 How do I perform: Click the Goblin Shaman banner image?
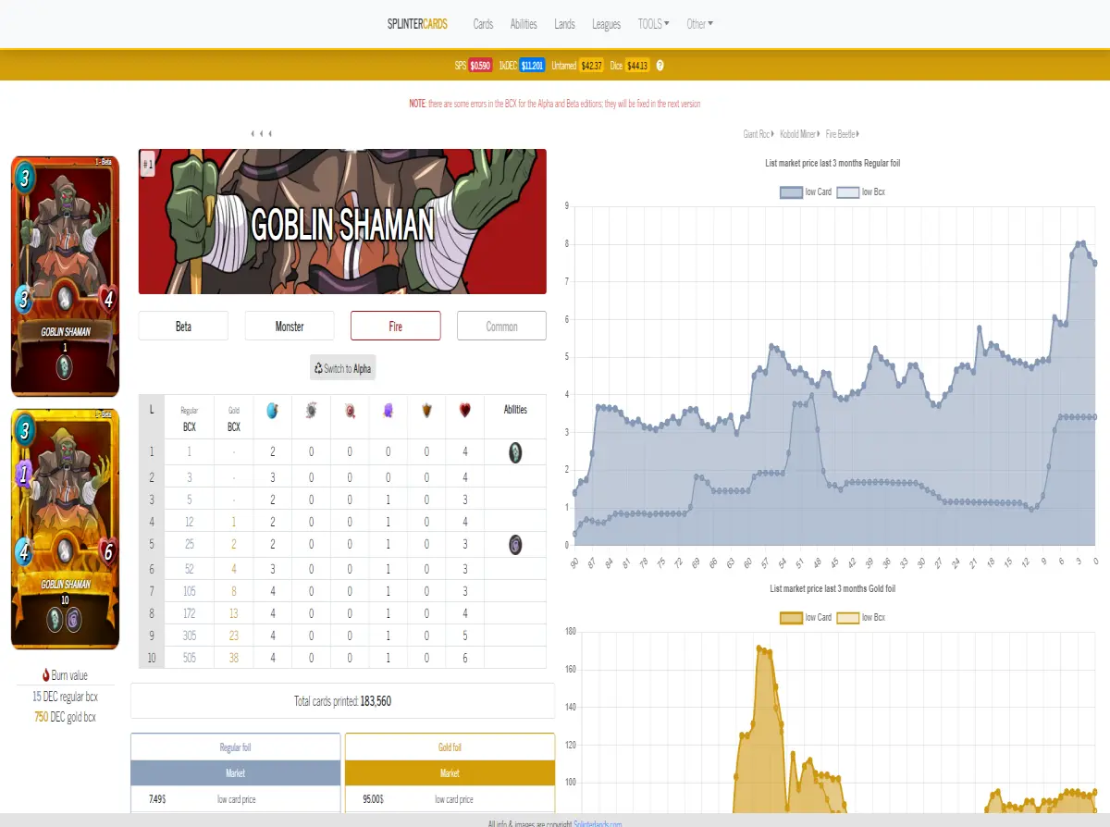coord(342,222)
